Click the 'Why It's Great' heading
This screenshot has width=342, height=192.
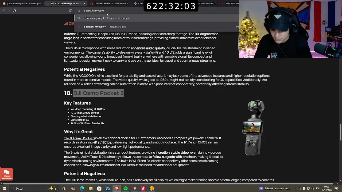[79, 132]
